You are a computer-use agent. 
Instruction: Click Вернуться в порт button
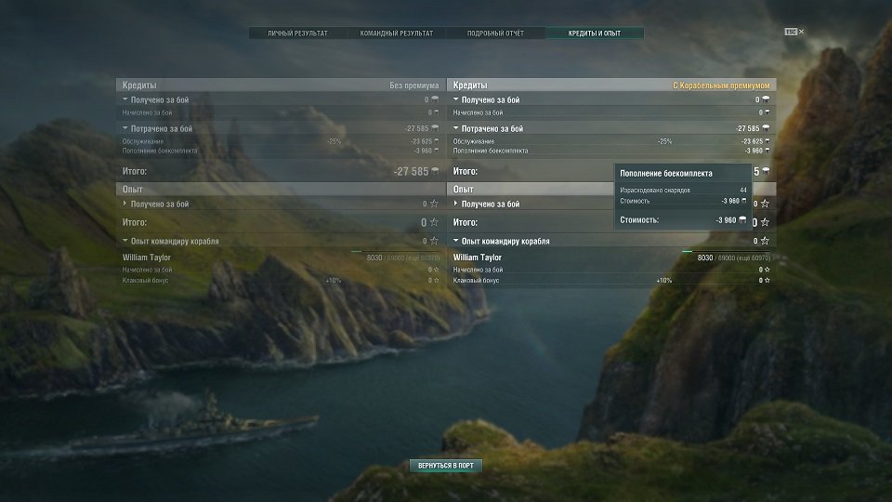point(446,465)
